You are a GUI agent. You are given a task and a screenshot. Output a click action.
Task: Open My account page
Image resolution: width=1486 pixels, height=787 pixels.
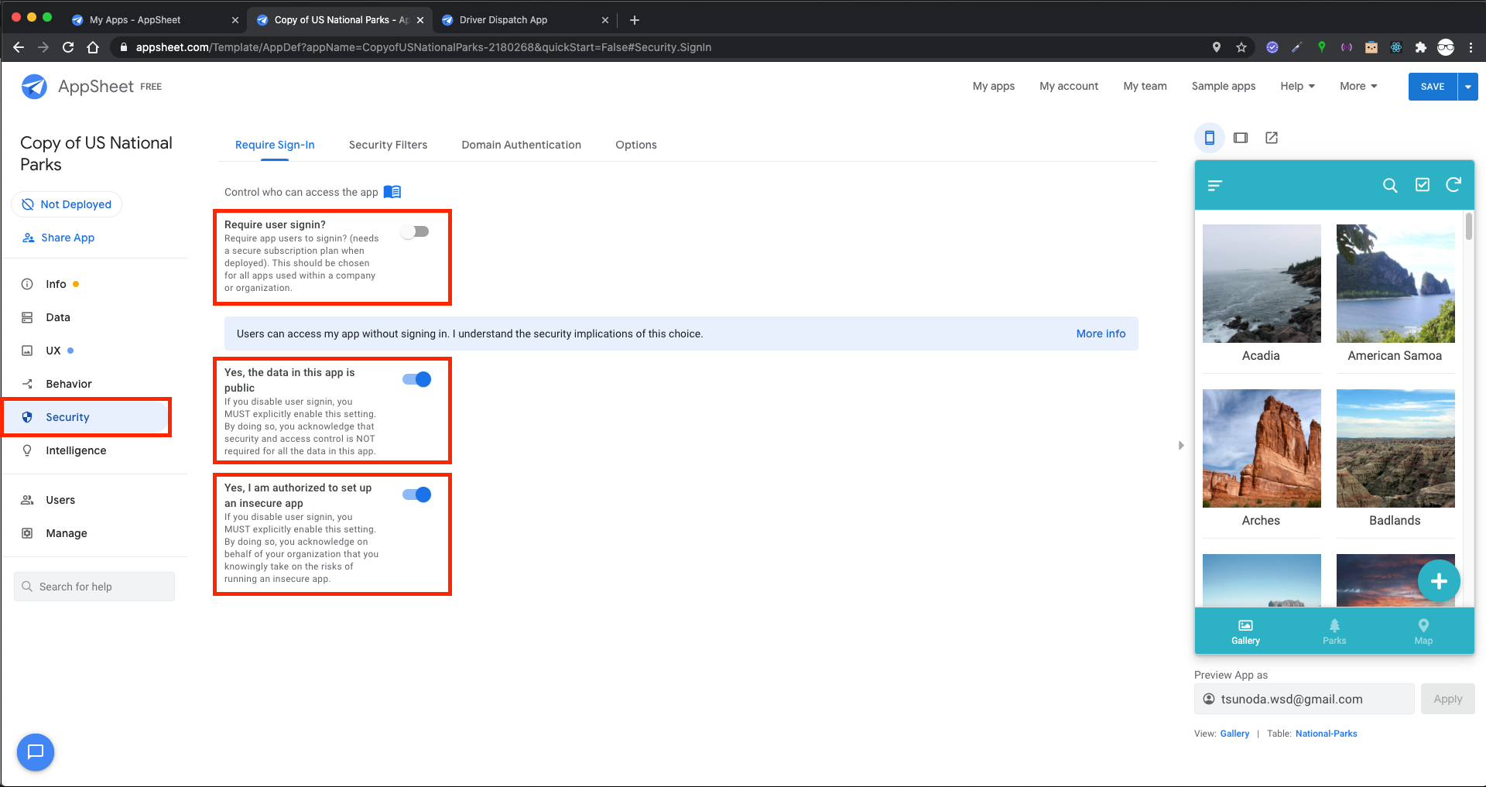pyautogui.click(x=1069, y=86)
